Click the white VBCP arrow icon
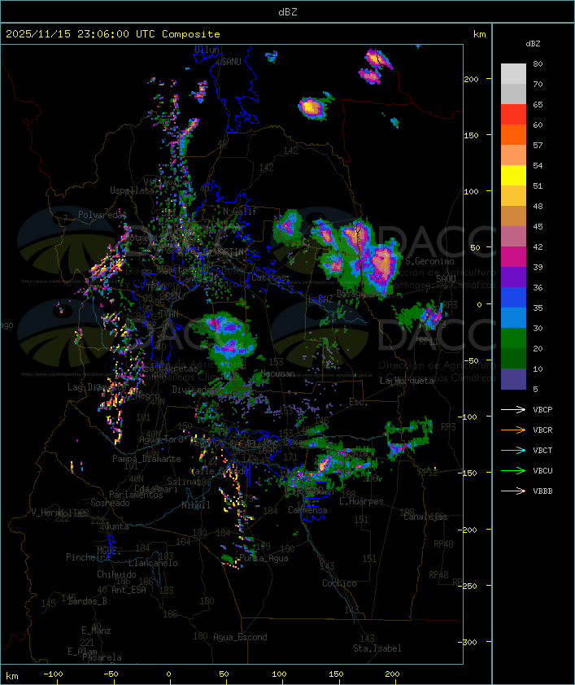575x685 pixels. [x=513, y=409]
